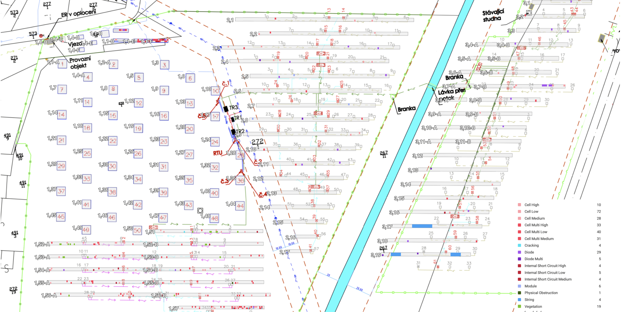This screenshot has height=312, width=623.
Task: Select the red R-2 marker
Action: pyautogui.click(x=321, y=54)
